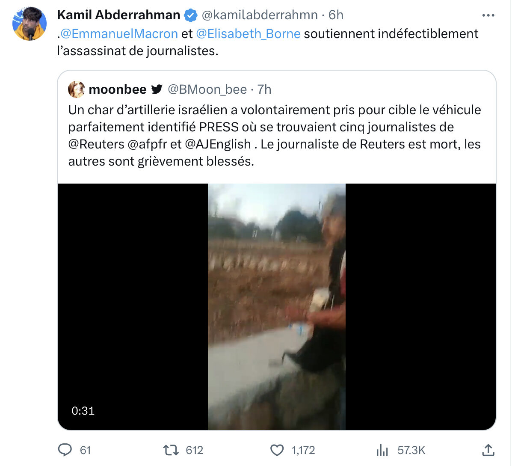Click the moonbee display name
This screenshot has width=512, height=466.
coord(118,89)
